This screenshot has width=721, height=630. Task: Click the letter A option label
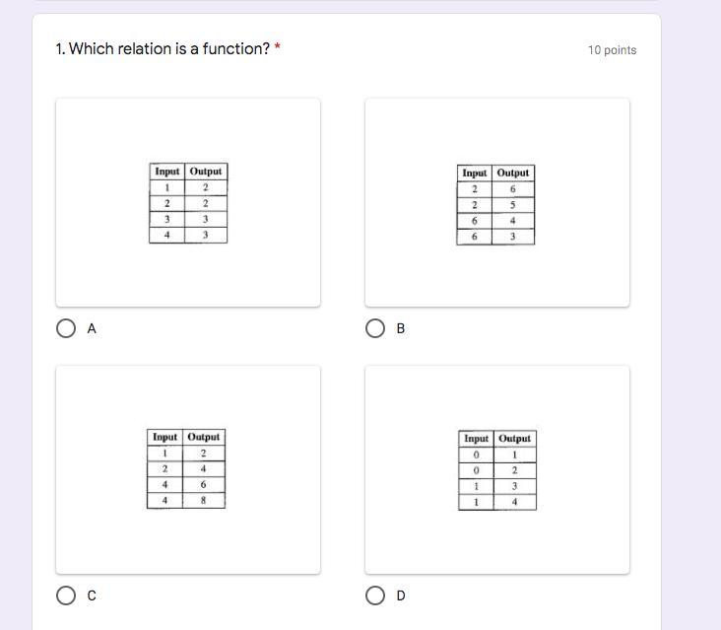92,329
